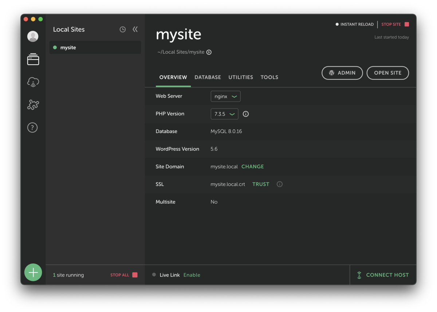Click Stop All sites text
437x312 pixels.
click(x=120, y=275)
